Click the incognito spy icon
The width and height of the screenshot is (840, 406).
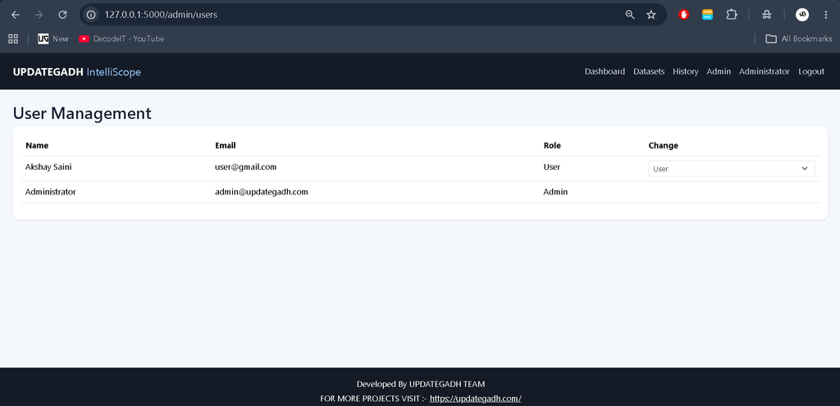pyautogui.click(x=767, y=15)
